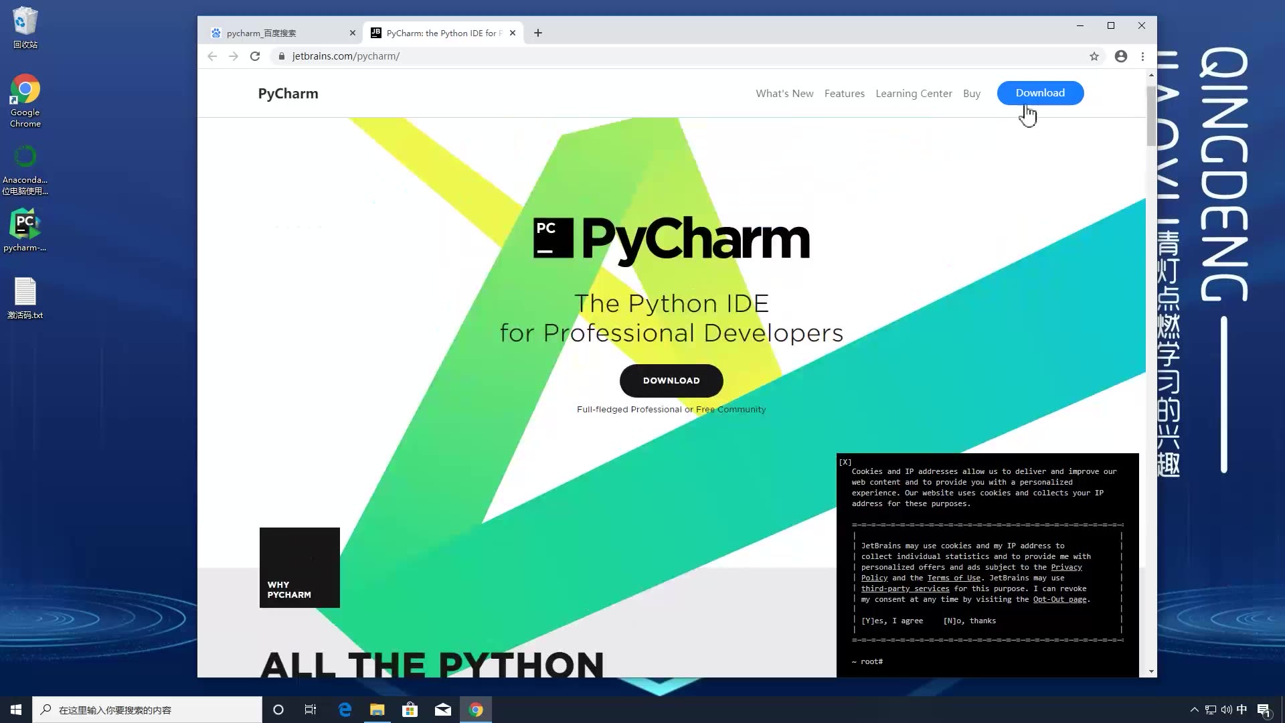
Task: Decline cookies with [N]o, thanks
Action: coord(969,621)
